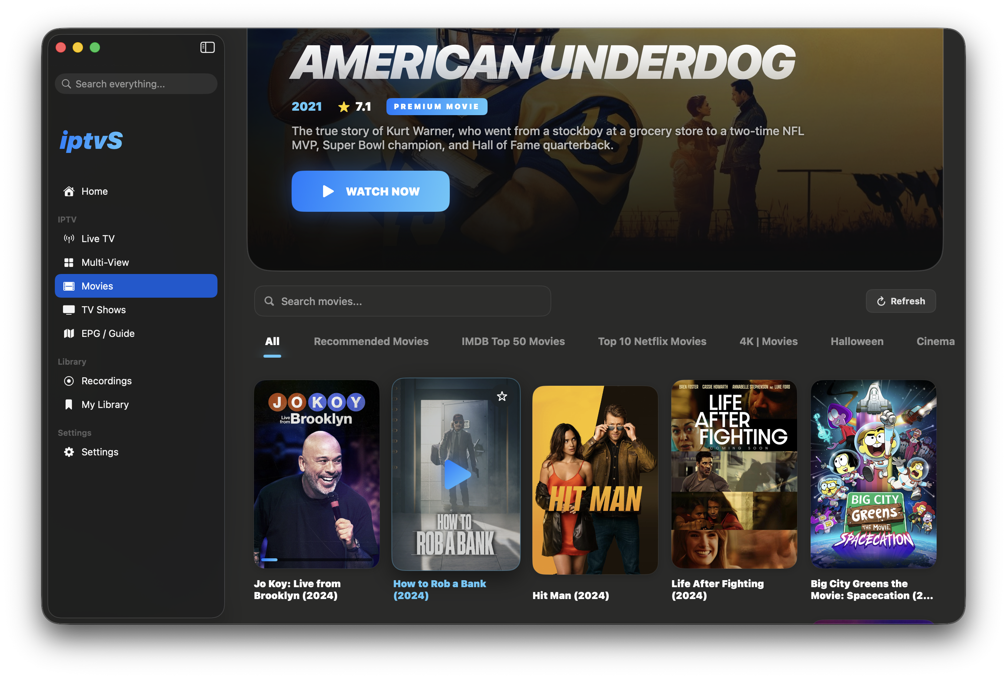Screen dimensions: 1007x679
Task: Open Hit Man poster
Action: coord(595,480)
